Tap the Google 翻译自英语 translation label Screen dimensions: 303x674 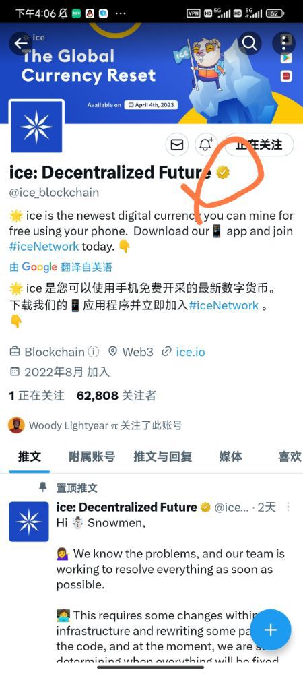tap(61, 267)
